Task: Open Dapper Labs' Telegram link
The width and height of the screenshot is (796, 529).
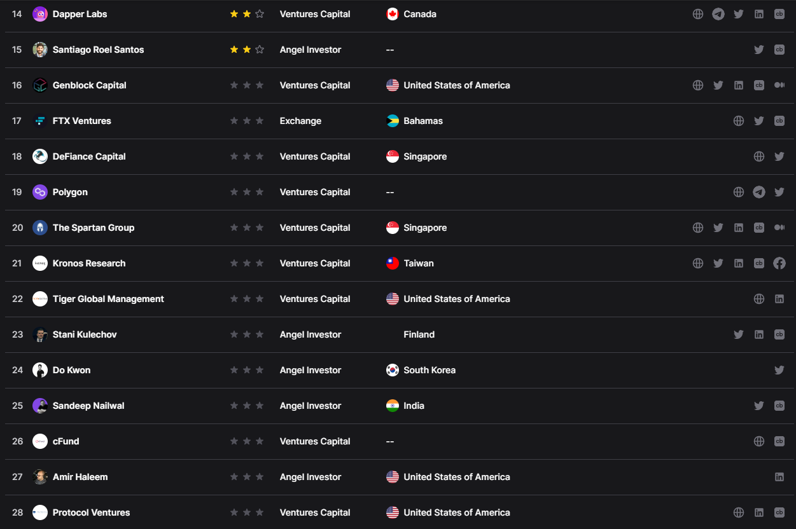Action: [718, 14]
